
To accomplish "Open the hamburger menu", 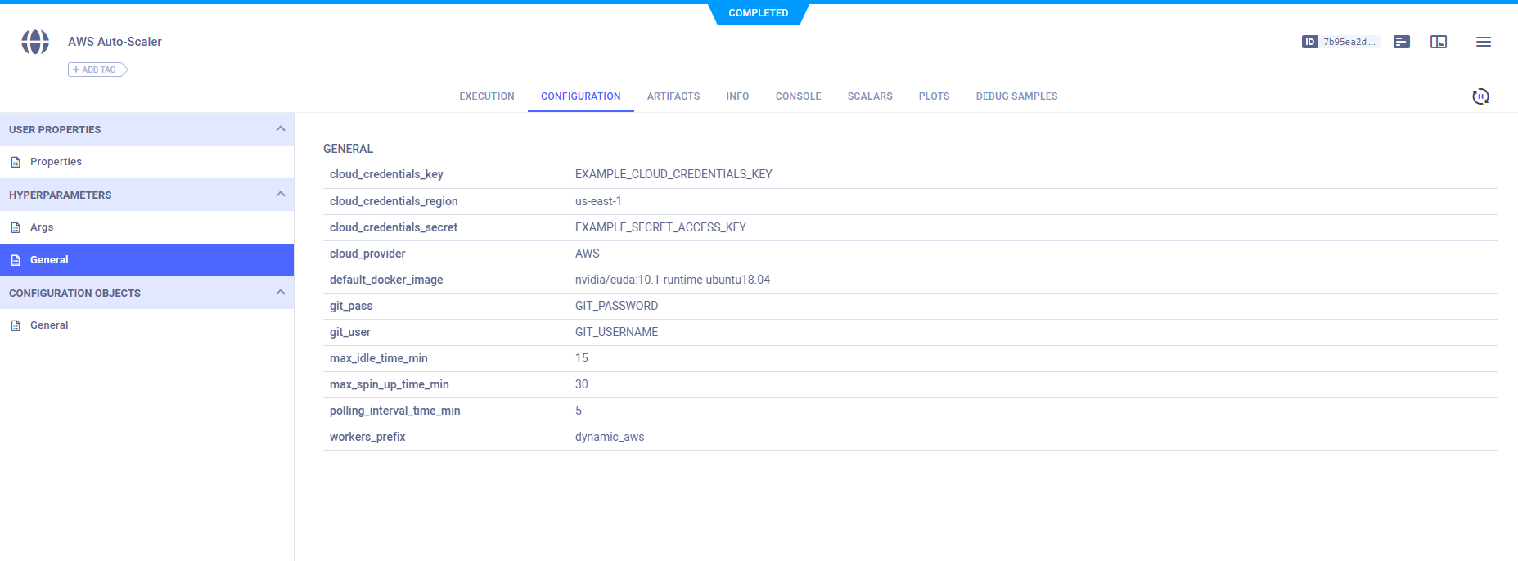I will tap(1483, 42).
